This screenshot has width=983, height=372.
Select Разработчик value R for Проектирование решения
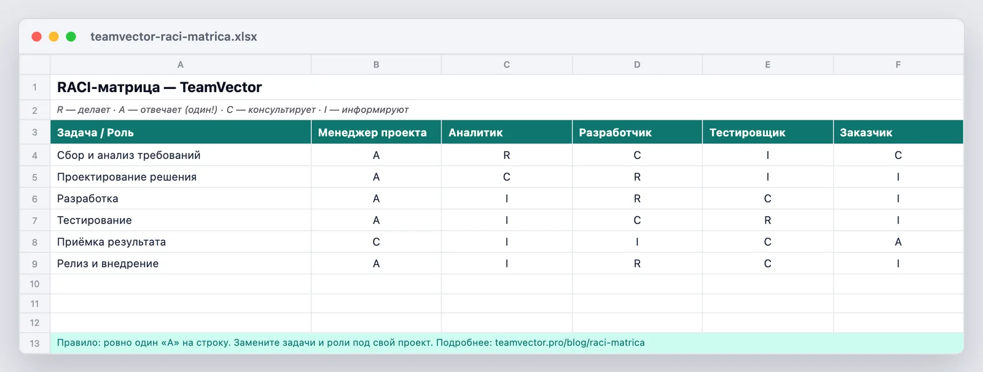637,177
